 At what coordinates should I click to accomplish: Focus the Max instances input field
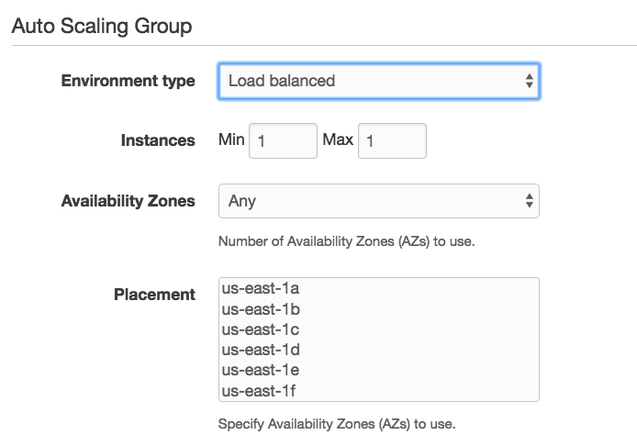[392, 141]
